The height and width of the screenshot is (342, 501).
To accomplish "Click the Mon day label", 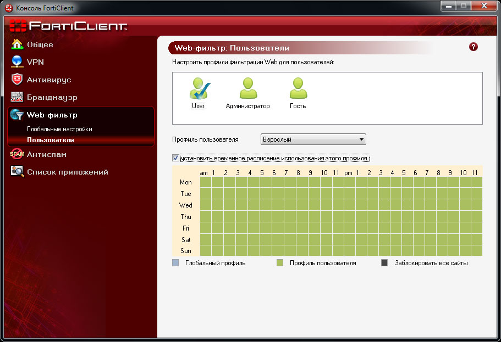I will [x=186, y=182].
